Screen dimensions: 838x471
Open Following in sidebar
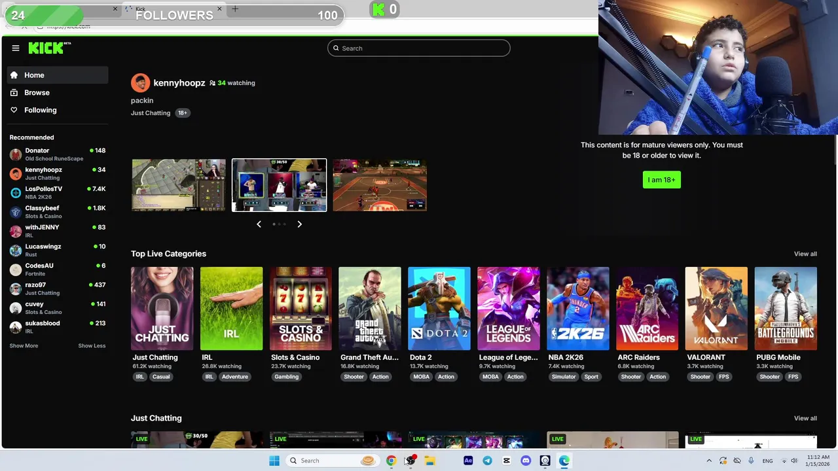point(58,110)
